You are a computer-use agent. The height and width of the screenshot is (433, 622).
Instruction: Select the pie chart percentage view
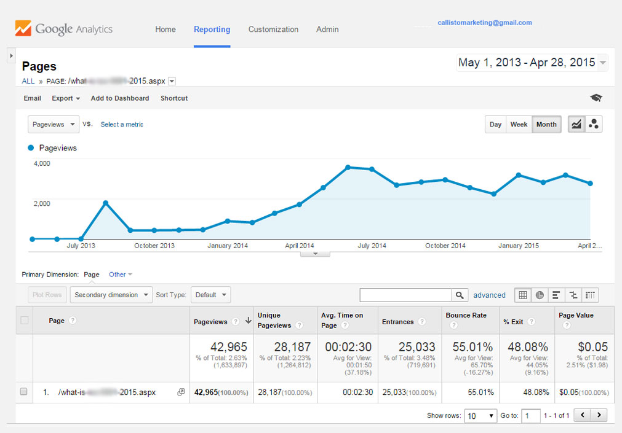540,295
